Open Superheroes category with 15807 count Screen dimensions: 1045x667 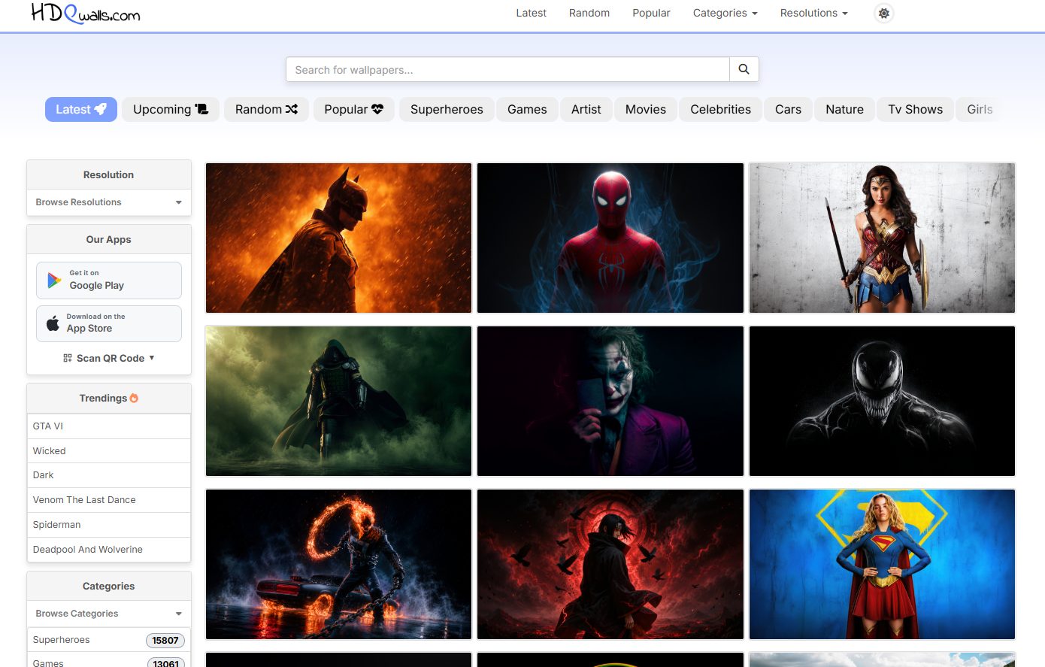pos(109,640)
